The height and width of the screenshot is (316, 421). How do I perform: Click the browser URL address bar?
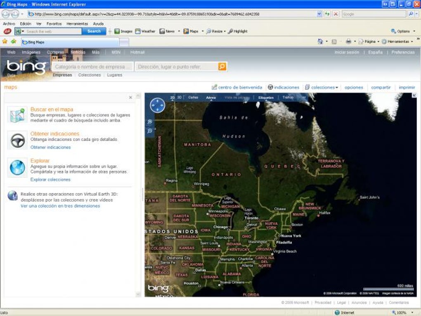pyautogui.click(x=172, y=14)
